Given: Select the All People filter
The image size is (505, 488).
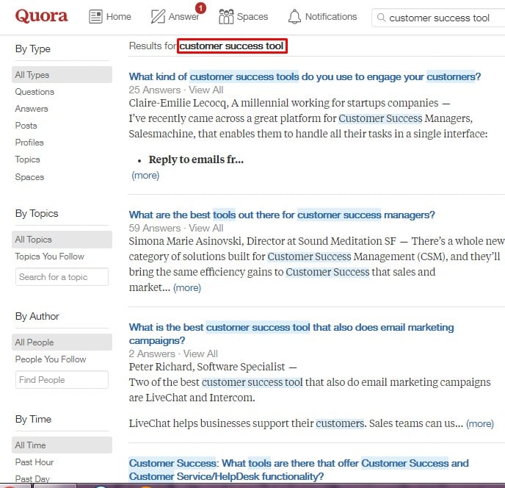Looking at the screenshot, I should (x=62, y=342).
